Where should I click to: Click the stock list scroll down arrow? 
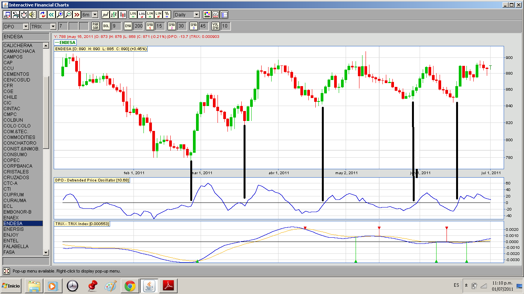[x=46, y=252]
